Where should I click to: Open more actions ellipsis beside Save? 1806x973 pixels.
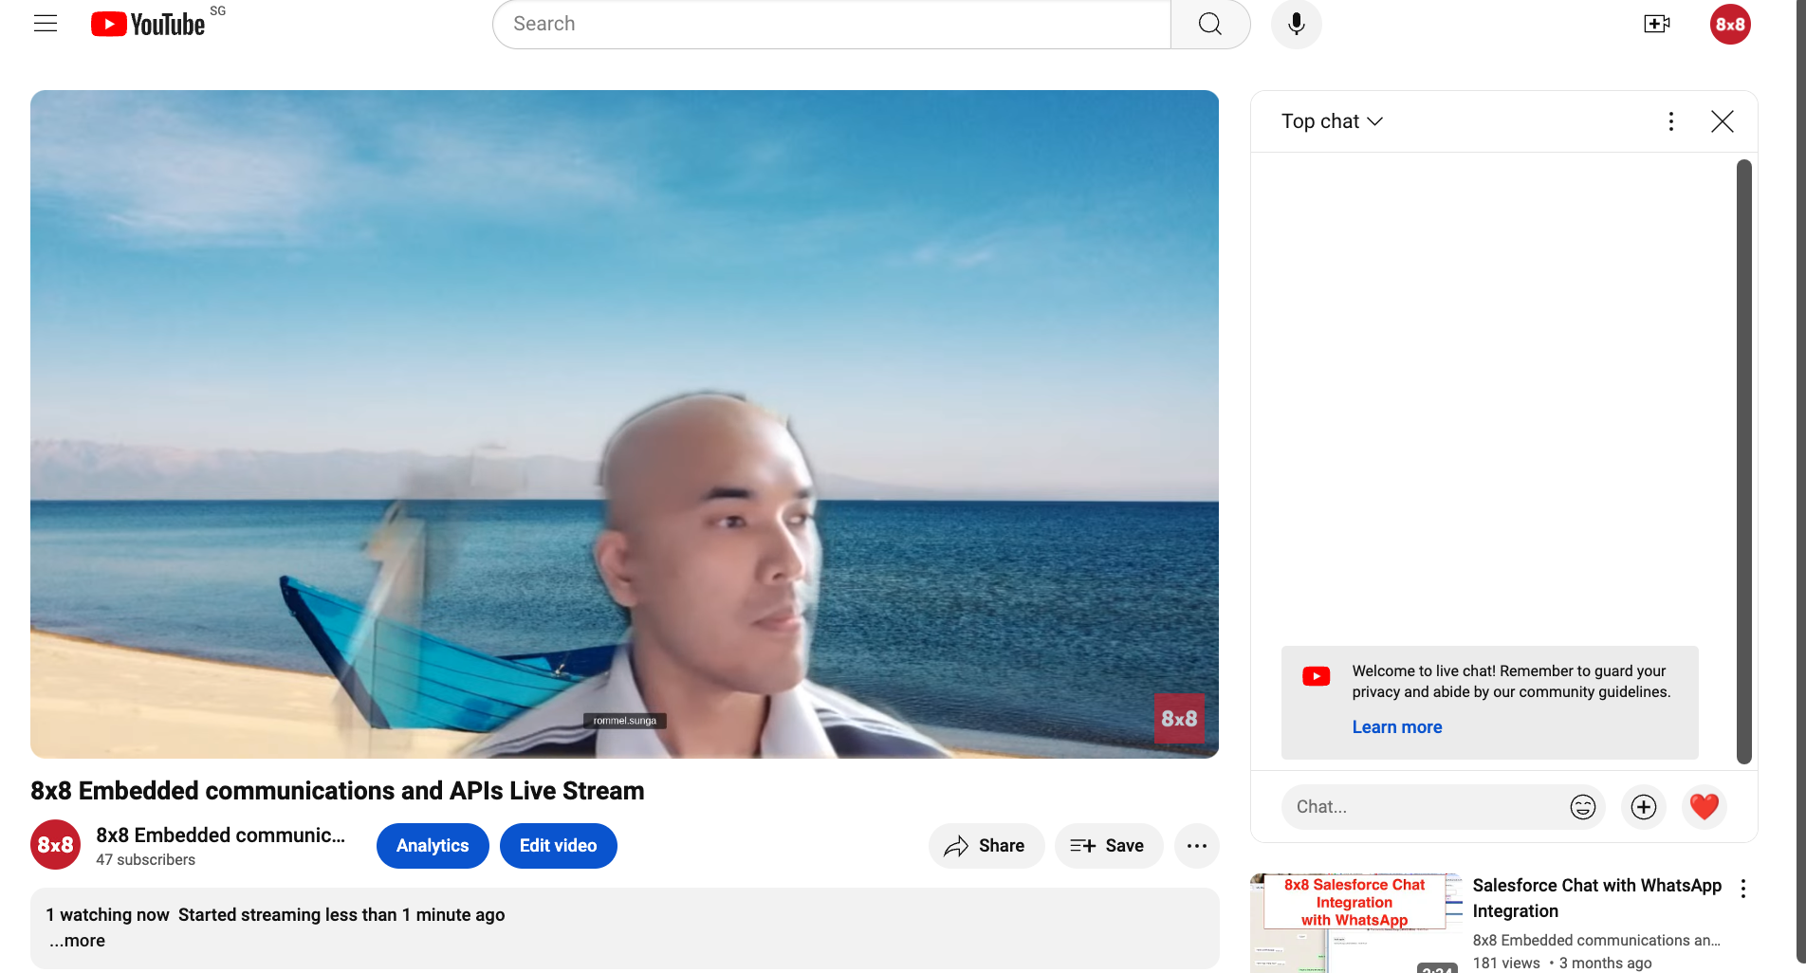(1196, 846)
